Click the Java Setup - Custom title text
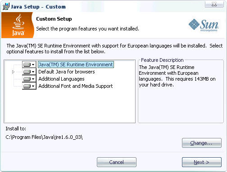 [38, 7]
